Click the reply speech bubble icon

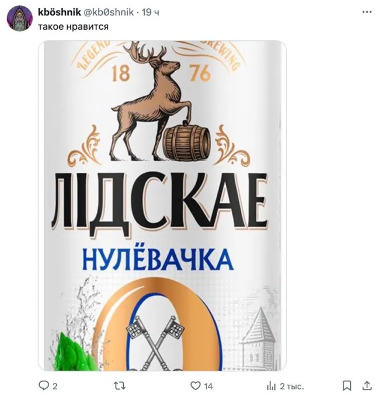(x=44, y=385)
